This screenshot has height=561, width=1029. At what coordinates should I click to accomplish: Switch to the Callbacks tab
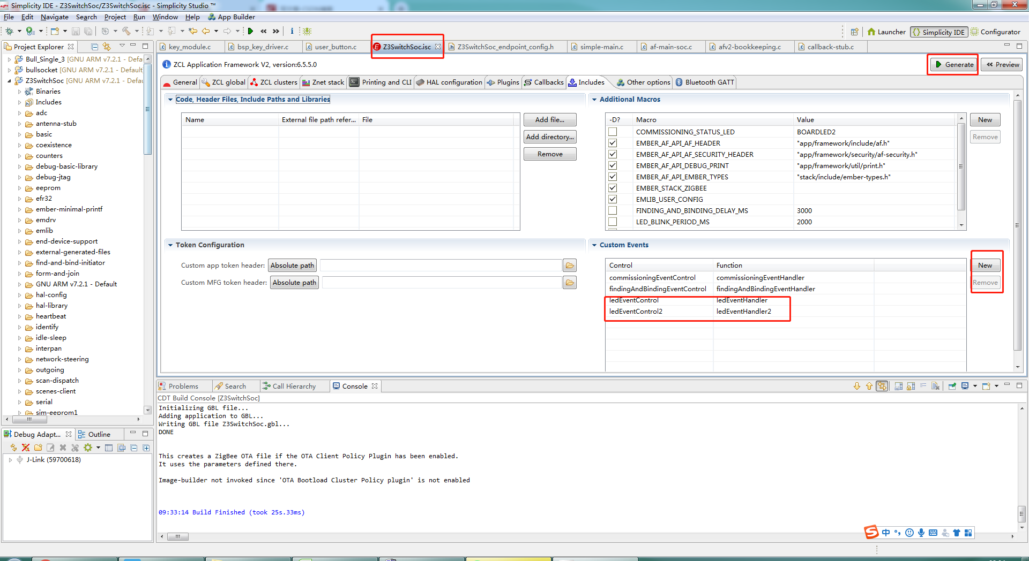543,82
